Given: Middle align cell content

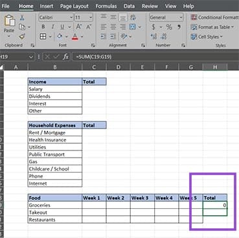Looking at the screenshot, I should (x=113, y=18).
